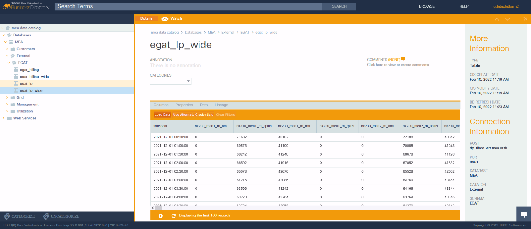Switch to the Data tab
Screen dimensions: 531x229
[x=204, y=105]
